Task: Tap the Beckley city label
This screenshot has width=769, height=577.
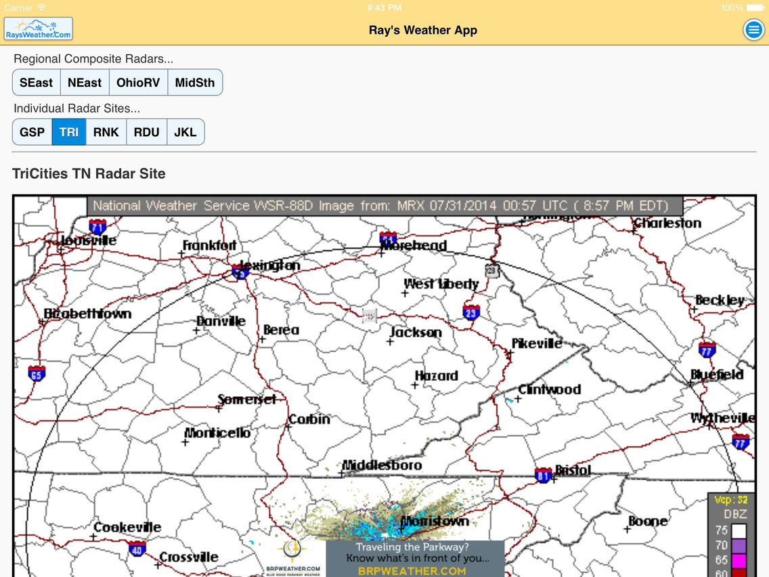Action: (720, 300)
